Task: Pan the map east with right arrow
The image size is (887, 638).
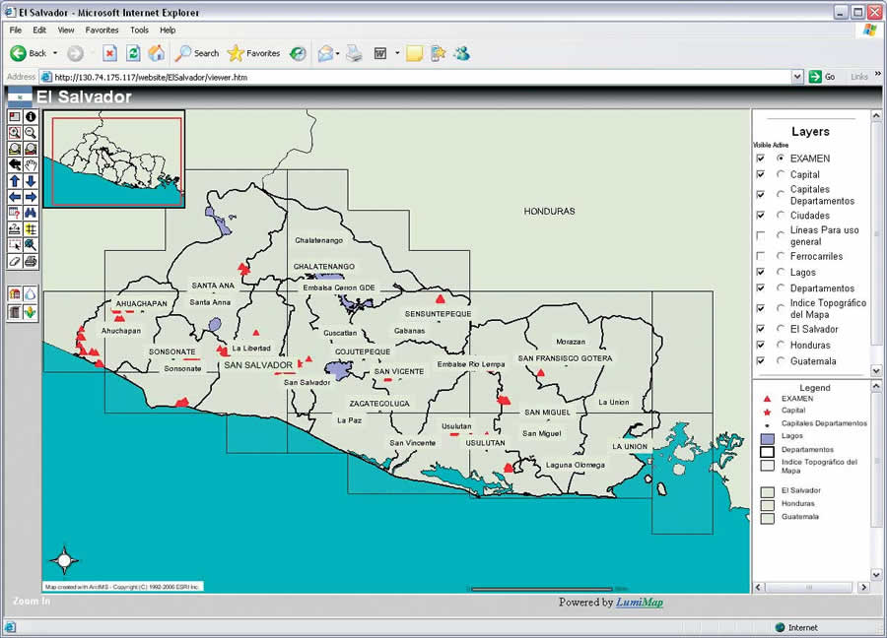Action: (31, 197)
